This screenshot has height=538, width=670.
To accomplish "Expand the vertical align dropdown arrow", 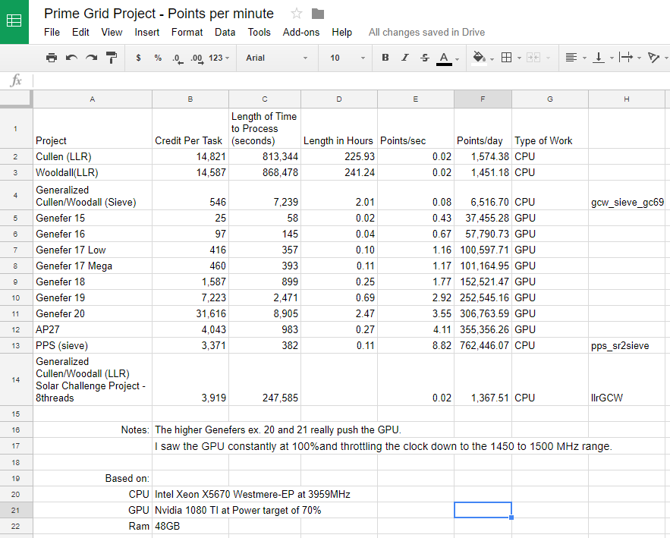I will click(x=612, y=58).
